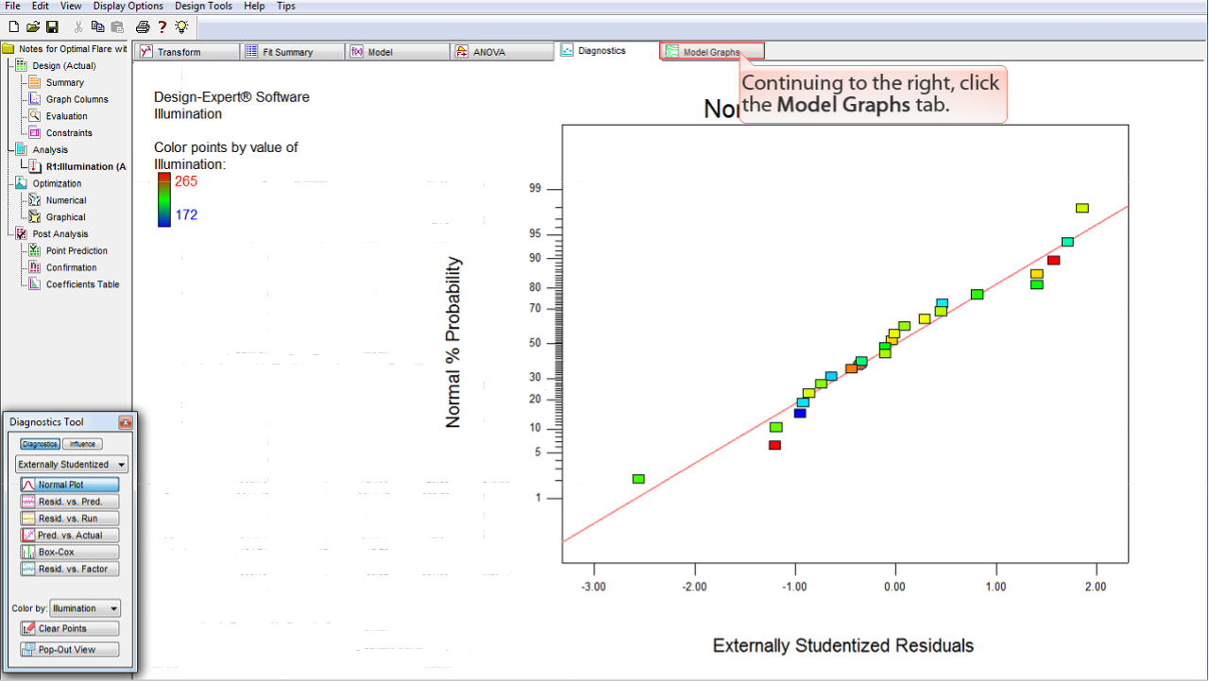The width and height of the screenshot is (1209, 681).
Task: Click the red 265 legend value
Action: pyautogui.click(x=186, y=181)
